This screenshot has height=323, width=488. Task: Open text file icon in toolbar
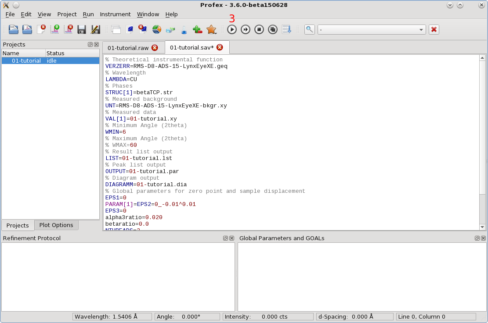pyautogui.click(x=13, y=29)
